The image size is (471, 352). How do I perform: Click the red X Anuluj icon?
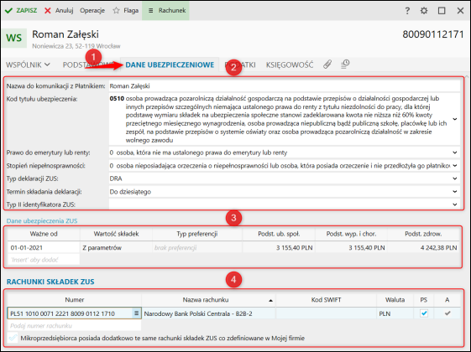[x=48, y=11]
